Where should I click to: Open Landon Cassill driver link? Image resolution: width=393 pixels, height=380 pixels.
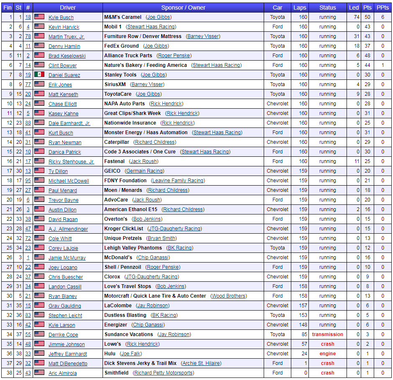(x=65, y=287)
